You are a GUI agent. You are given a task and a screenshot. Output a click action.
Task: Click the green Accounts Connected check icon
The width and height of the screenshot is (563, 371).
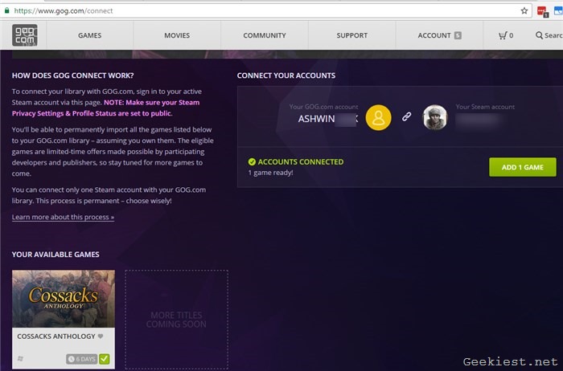pos(252,162)
